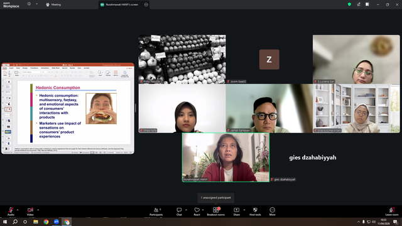The image size is (402, 226).
Task: Open video options arrow next to Video
Action: [x=38, y=210]
